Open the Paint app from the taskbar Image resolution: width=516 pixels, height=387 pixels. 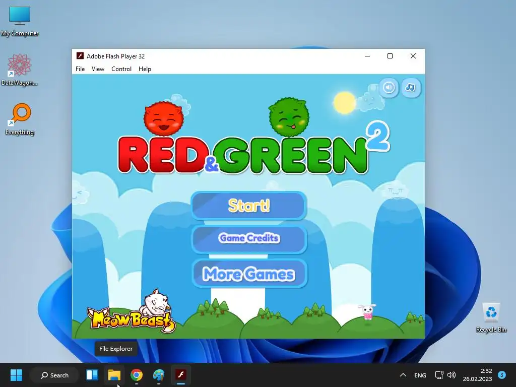[x=159, y=375]
